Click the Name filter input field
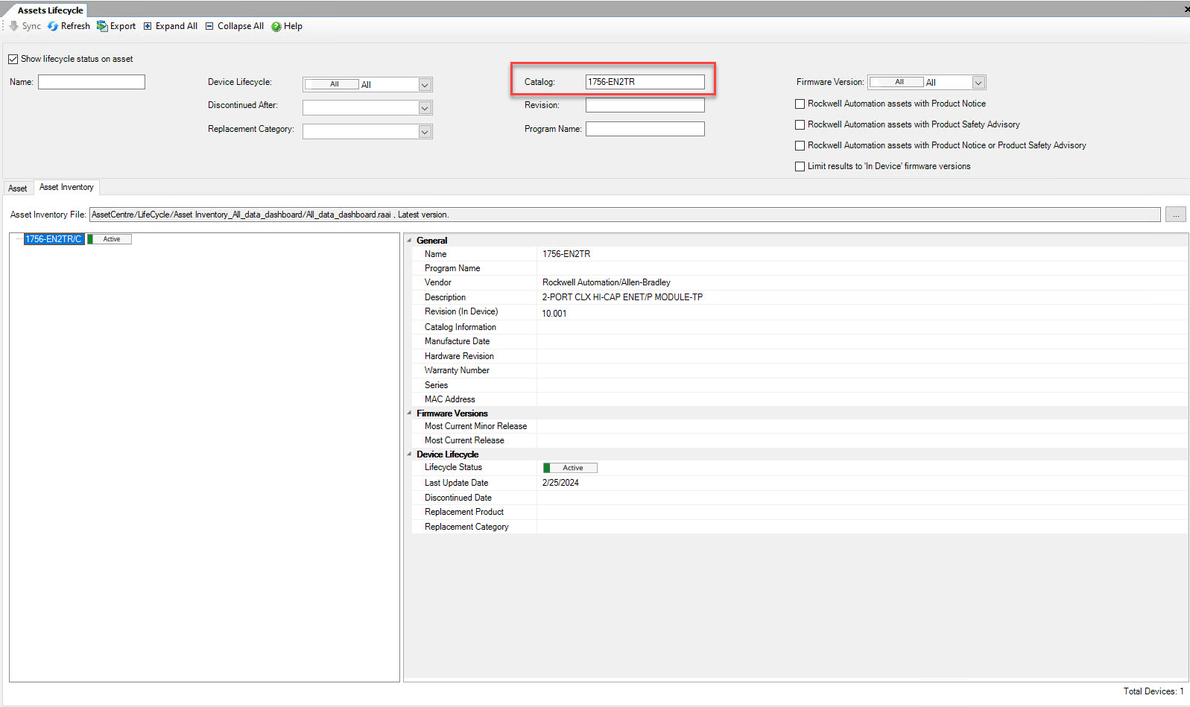 92,82
